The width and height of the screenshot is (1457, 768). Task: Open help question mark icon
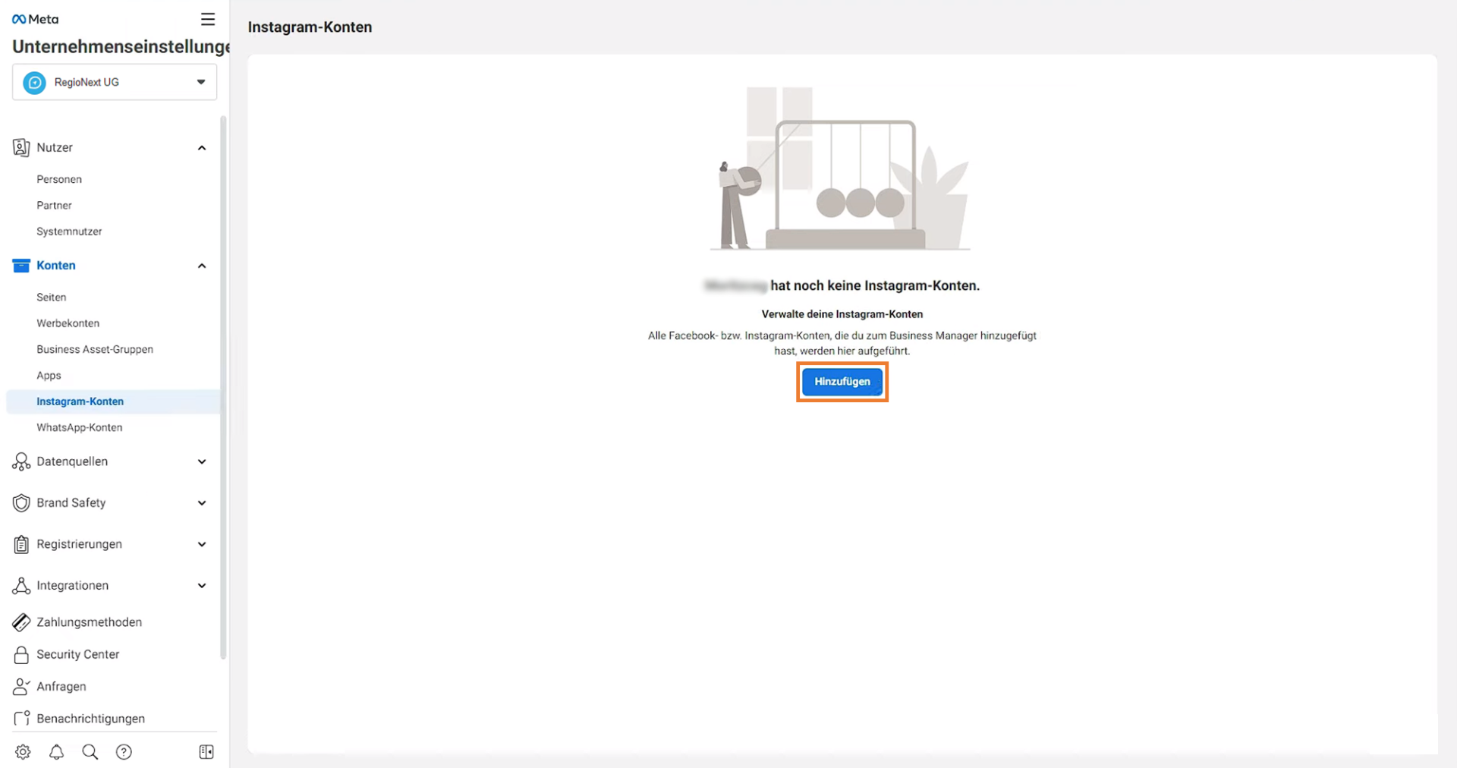124,752
